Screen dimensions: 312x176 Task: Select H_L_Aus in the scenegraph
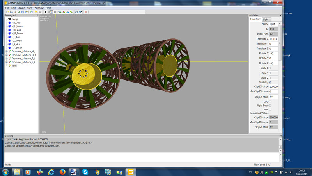16,23
